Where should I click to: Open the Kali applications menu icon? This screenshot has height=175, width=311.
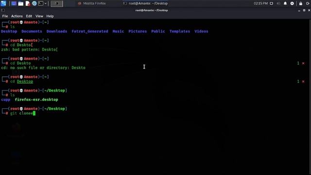3,3
